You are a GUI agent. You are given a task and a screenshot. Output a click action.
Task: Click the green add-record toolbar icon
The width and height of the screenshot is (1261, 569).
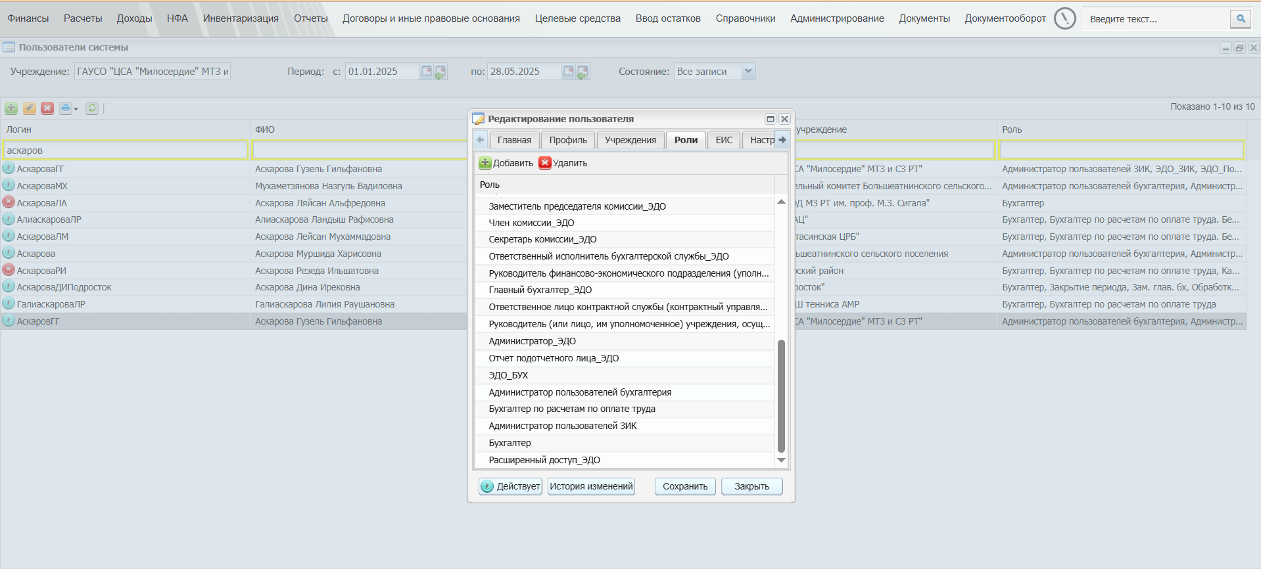[x=11, y=108]
